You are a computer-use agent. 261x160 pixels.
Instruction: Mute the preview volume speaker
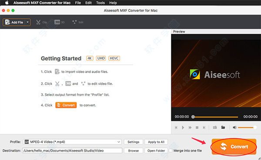coord(235,127)
